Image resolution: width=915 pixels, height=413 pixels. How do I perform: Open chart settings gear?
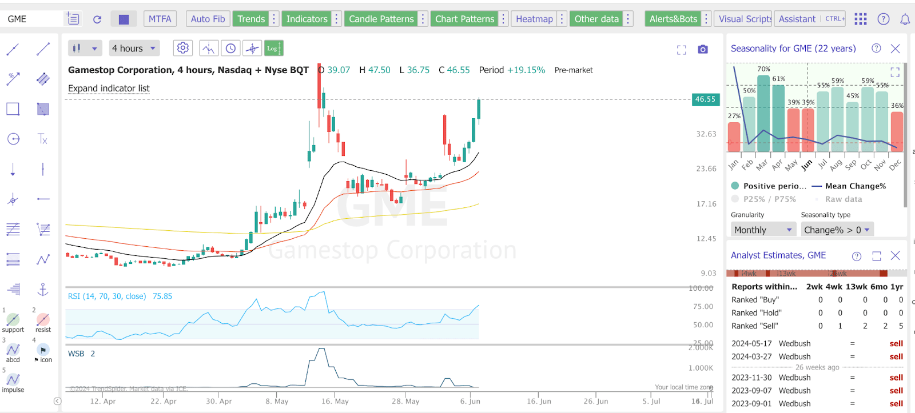pyautogui.click(x=183, y=48)
